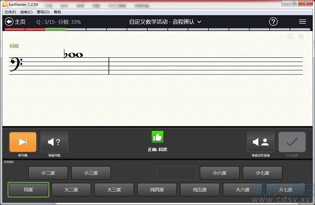
Task: Click the orange next question button
Action: (23, 142)
